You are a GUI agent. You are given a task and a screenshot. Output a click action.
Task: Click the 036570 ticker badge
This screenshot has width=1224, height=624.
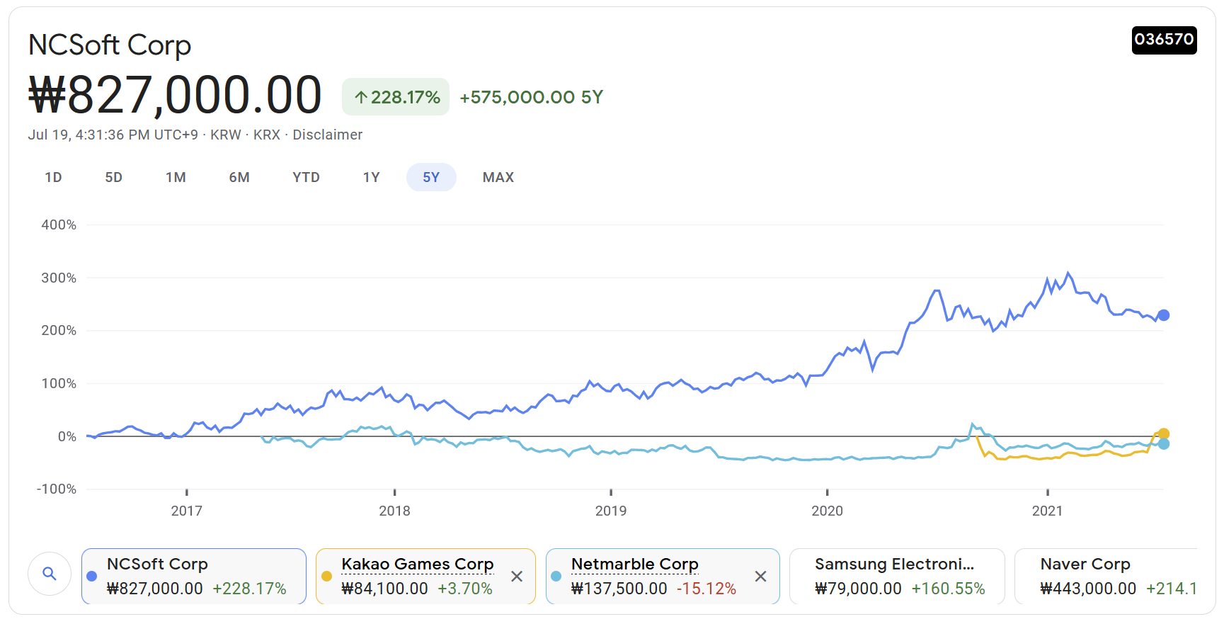click(1164, 40)
